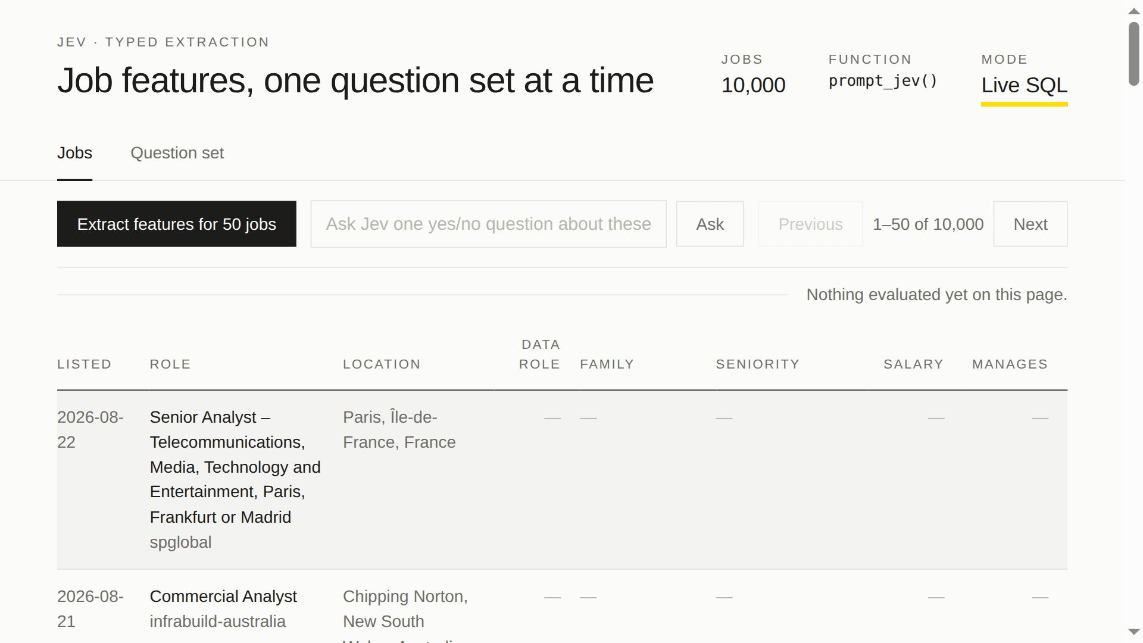This screenshot has width=1143, height=643.
Task: Click the LISTED column header
Action: (84, 364)
